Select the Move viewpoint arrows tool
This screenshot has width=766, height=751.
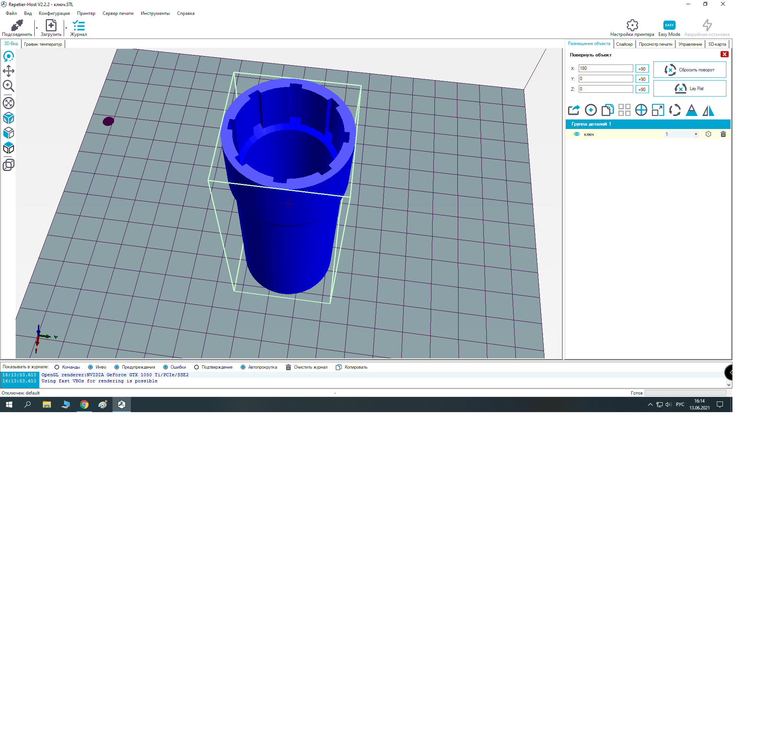pyautogui.click(x=9, y=71)
